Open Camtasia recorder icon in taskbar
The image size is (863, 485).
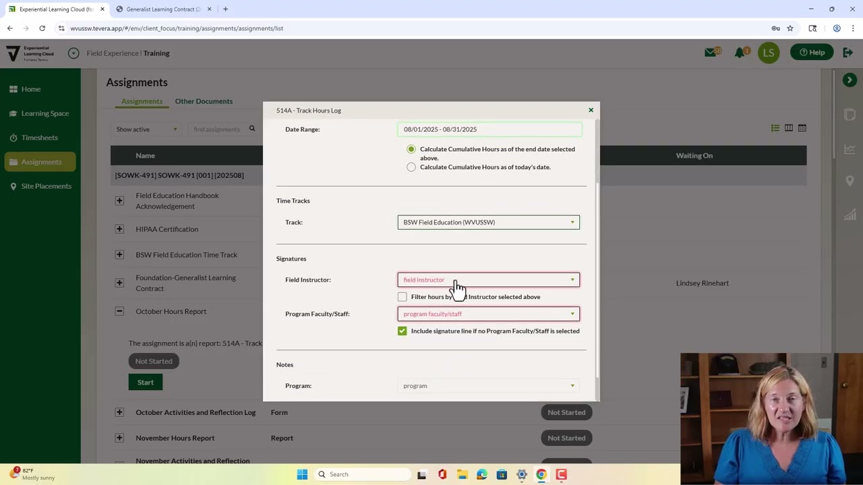point(561,474)
